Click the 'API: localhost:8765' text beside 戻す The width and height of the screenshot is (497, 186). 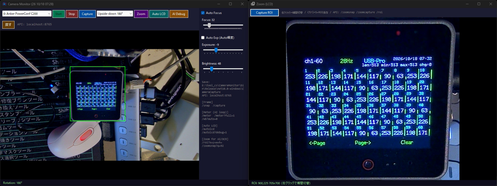pos(35,24)
